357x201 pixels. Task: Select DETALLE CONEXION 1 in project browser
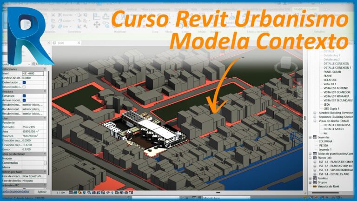(337, 67)
